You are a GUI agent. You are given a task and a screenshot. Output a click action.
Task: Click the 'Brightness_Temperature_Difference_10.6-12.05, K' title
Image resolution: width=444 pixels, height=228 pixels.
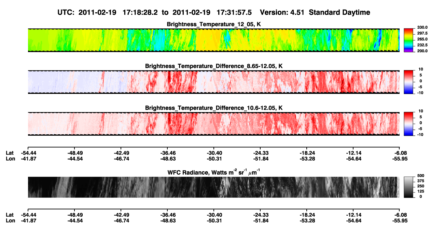214,108
